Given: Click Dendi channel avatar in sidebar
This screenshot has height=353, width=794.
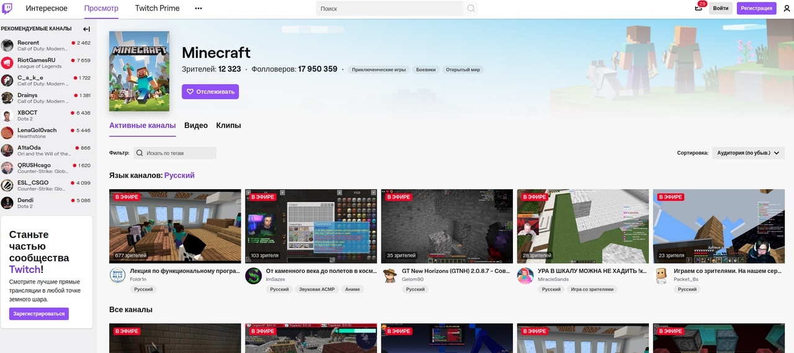Looking at the screenshot, I should coord(7,203).
